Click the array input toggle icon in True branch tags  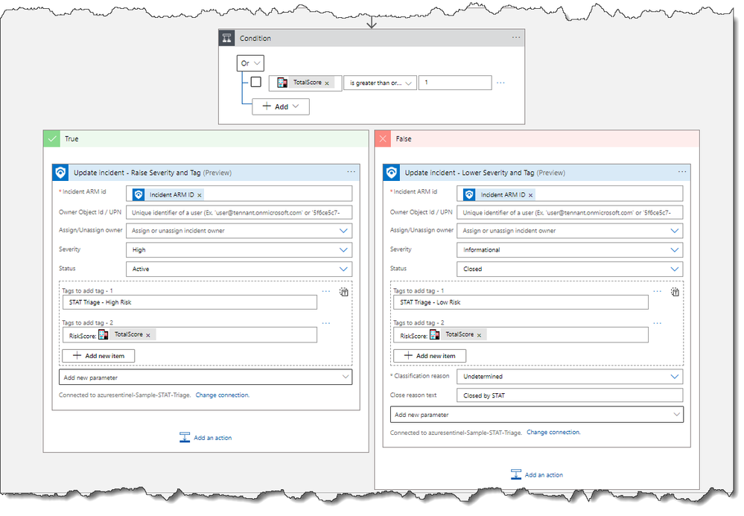point(344,292)
